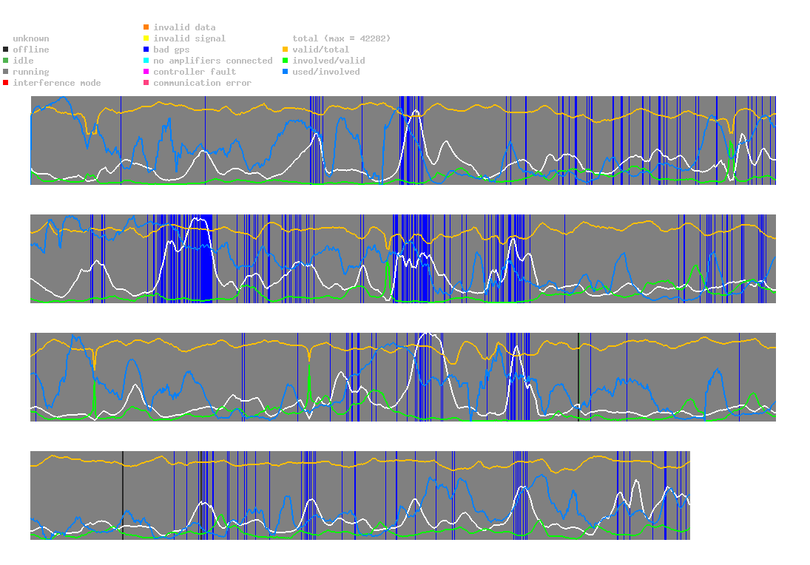The height and width of the screenshot is (565, 810).
Task: Click the "total (max = 42282)" label
Action: [342, 38]
